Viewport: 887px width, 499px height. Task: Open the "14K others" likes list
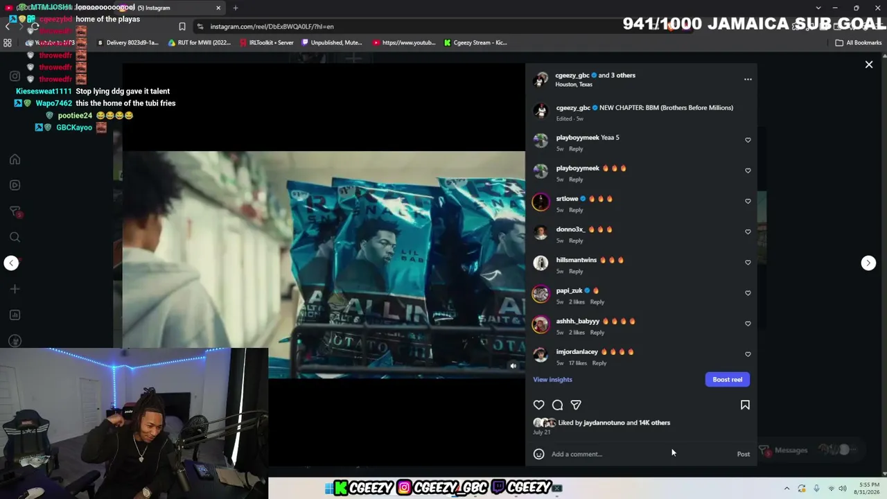tap(655, 423)
